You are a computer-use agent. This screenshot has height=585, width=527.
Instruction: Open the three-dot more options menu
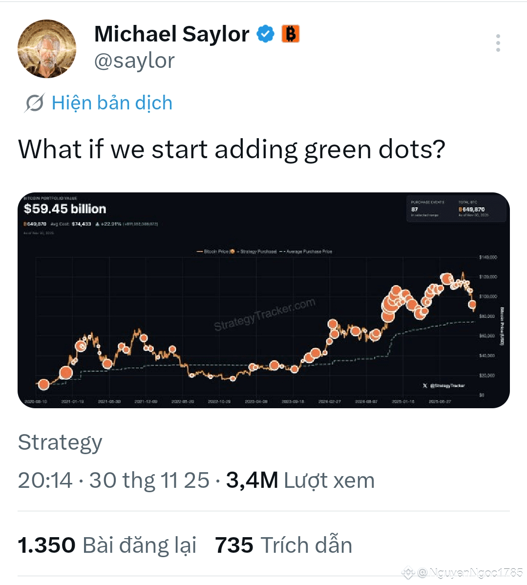point(498,43)
